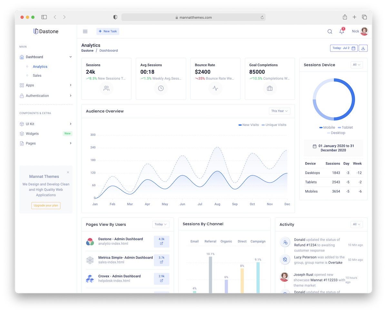
Task: Click Upgrade your plan button
Action: [x=46, y=205]
